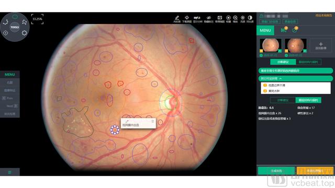Select the polygon tool in the TOOLS wheel
Viewport: 335px width, 188px height.
[25, 22]
